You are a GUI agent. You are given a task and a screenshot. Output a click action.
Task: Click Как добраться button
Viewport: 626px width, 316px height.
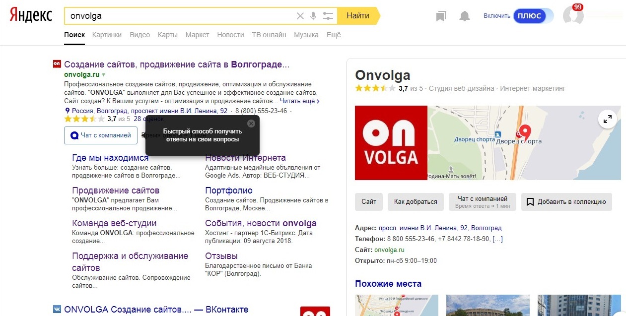coord(416,202)
